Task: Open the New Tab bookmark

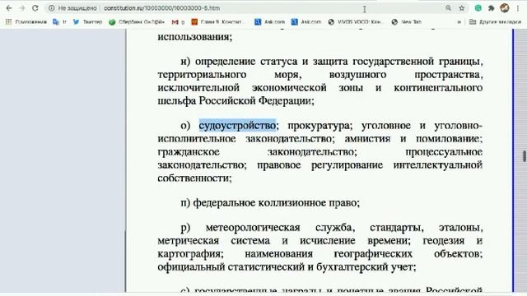Action: (406, 22)
